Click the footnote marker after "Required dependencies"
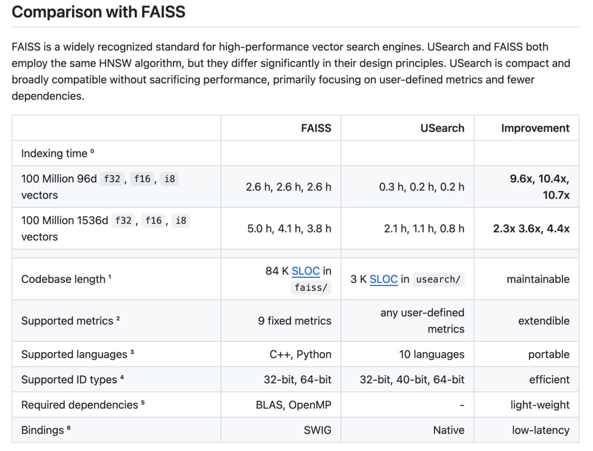593x451 pixels. pyautogui.click(x=143, y=402)
